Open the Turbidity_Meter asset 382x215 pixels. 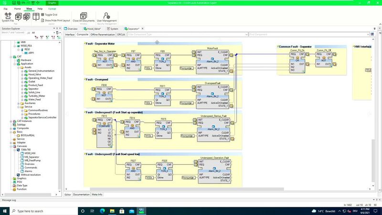pos(37,96)
